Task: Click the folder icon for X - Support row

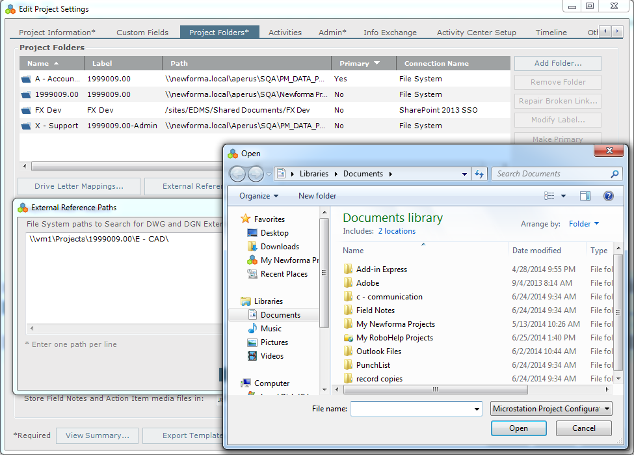Action: click(x=26, y=126)
